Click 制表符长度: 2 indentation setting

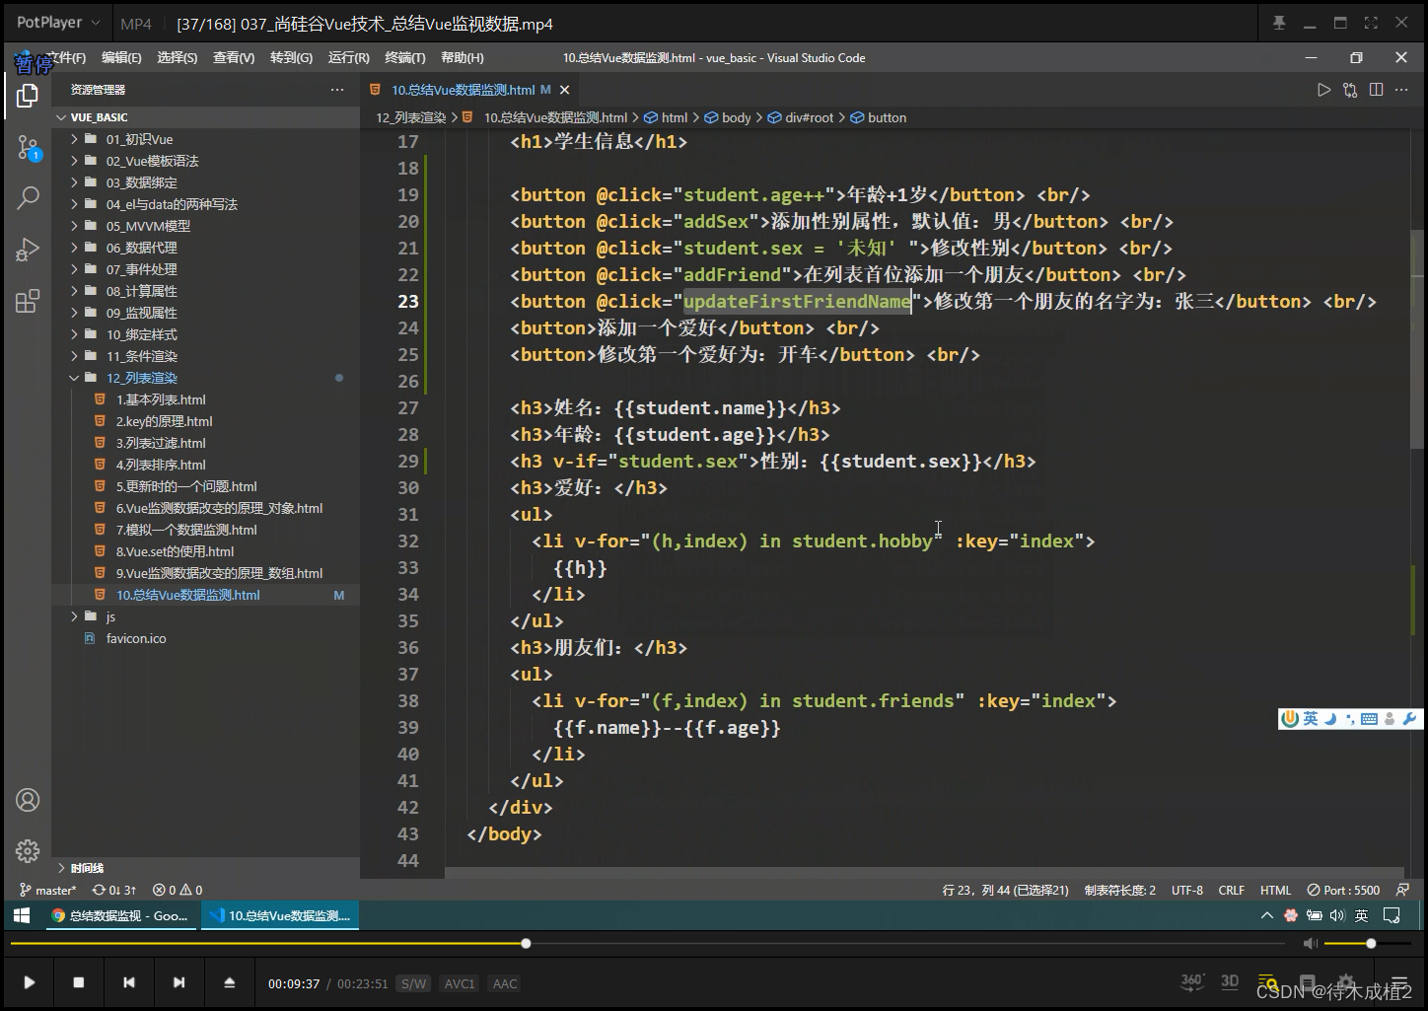point(1120,890)
